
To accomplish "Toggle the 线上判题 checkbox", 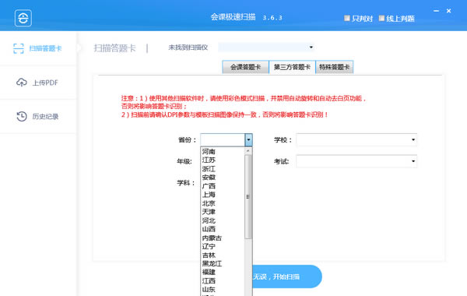I will click(381, 18).
